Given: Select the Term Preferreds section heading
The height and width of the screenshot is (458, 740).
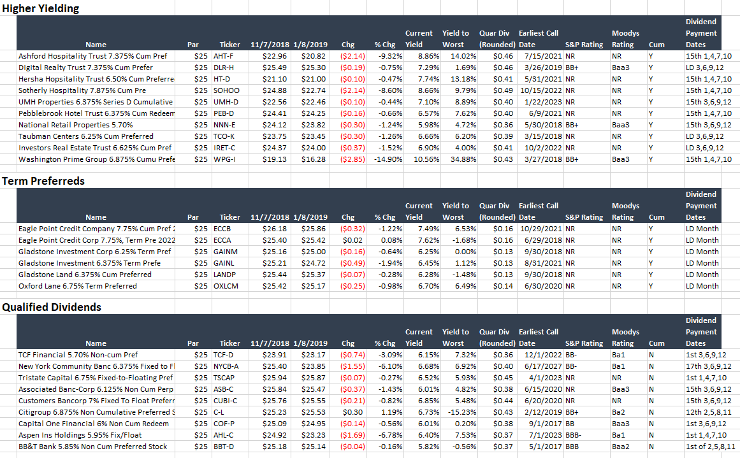Looking at the screenshot, I should pyautogui.click(x=43, y=181).
